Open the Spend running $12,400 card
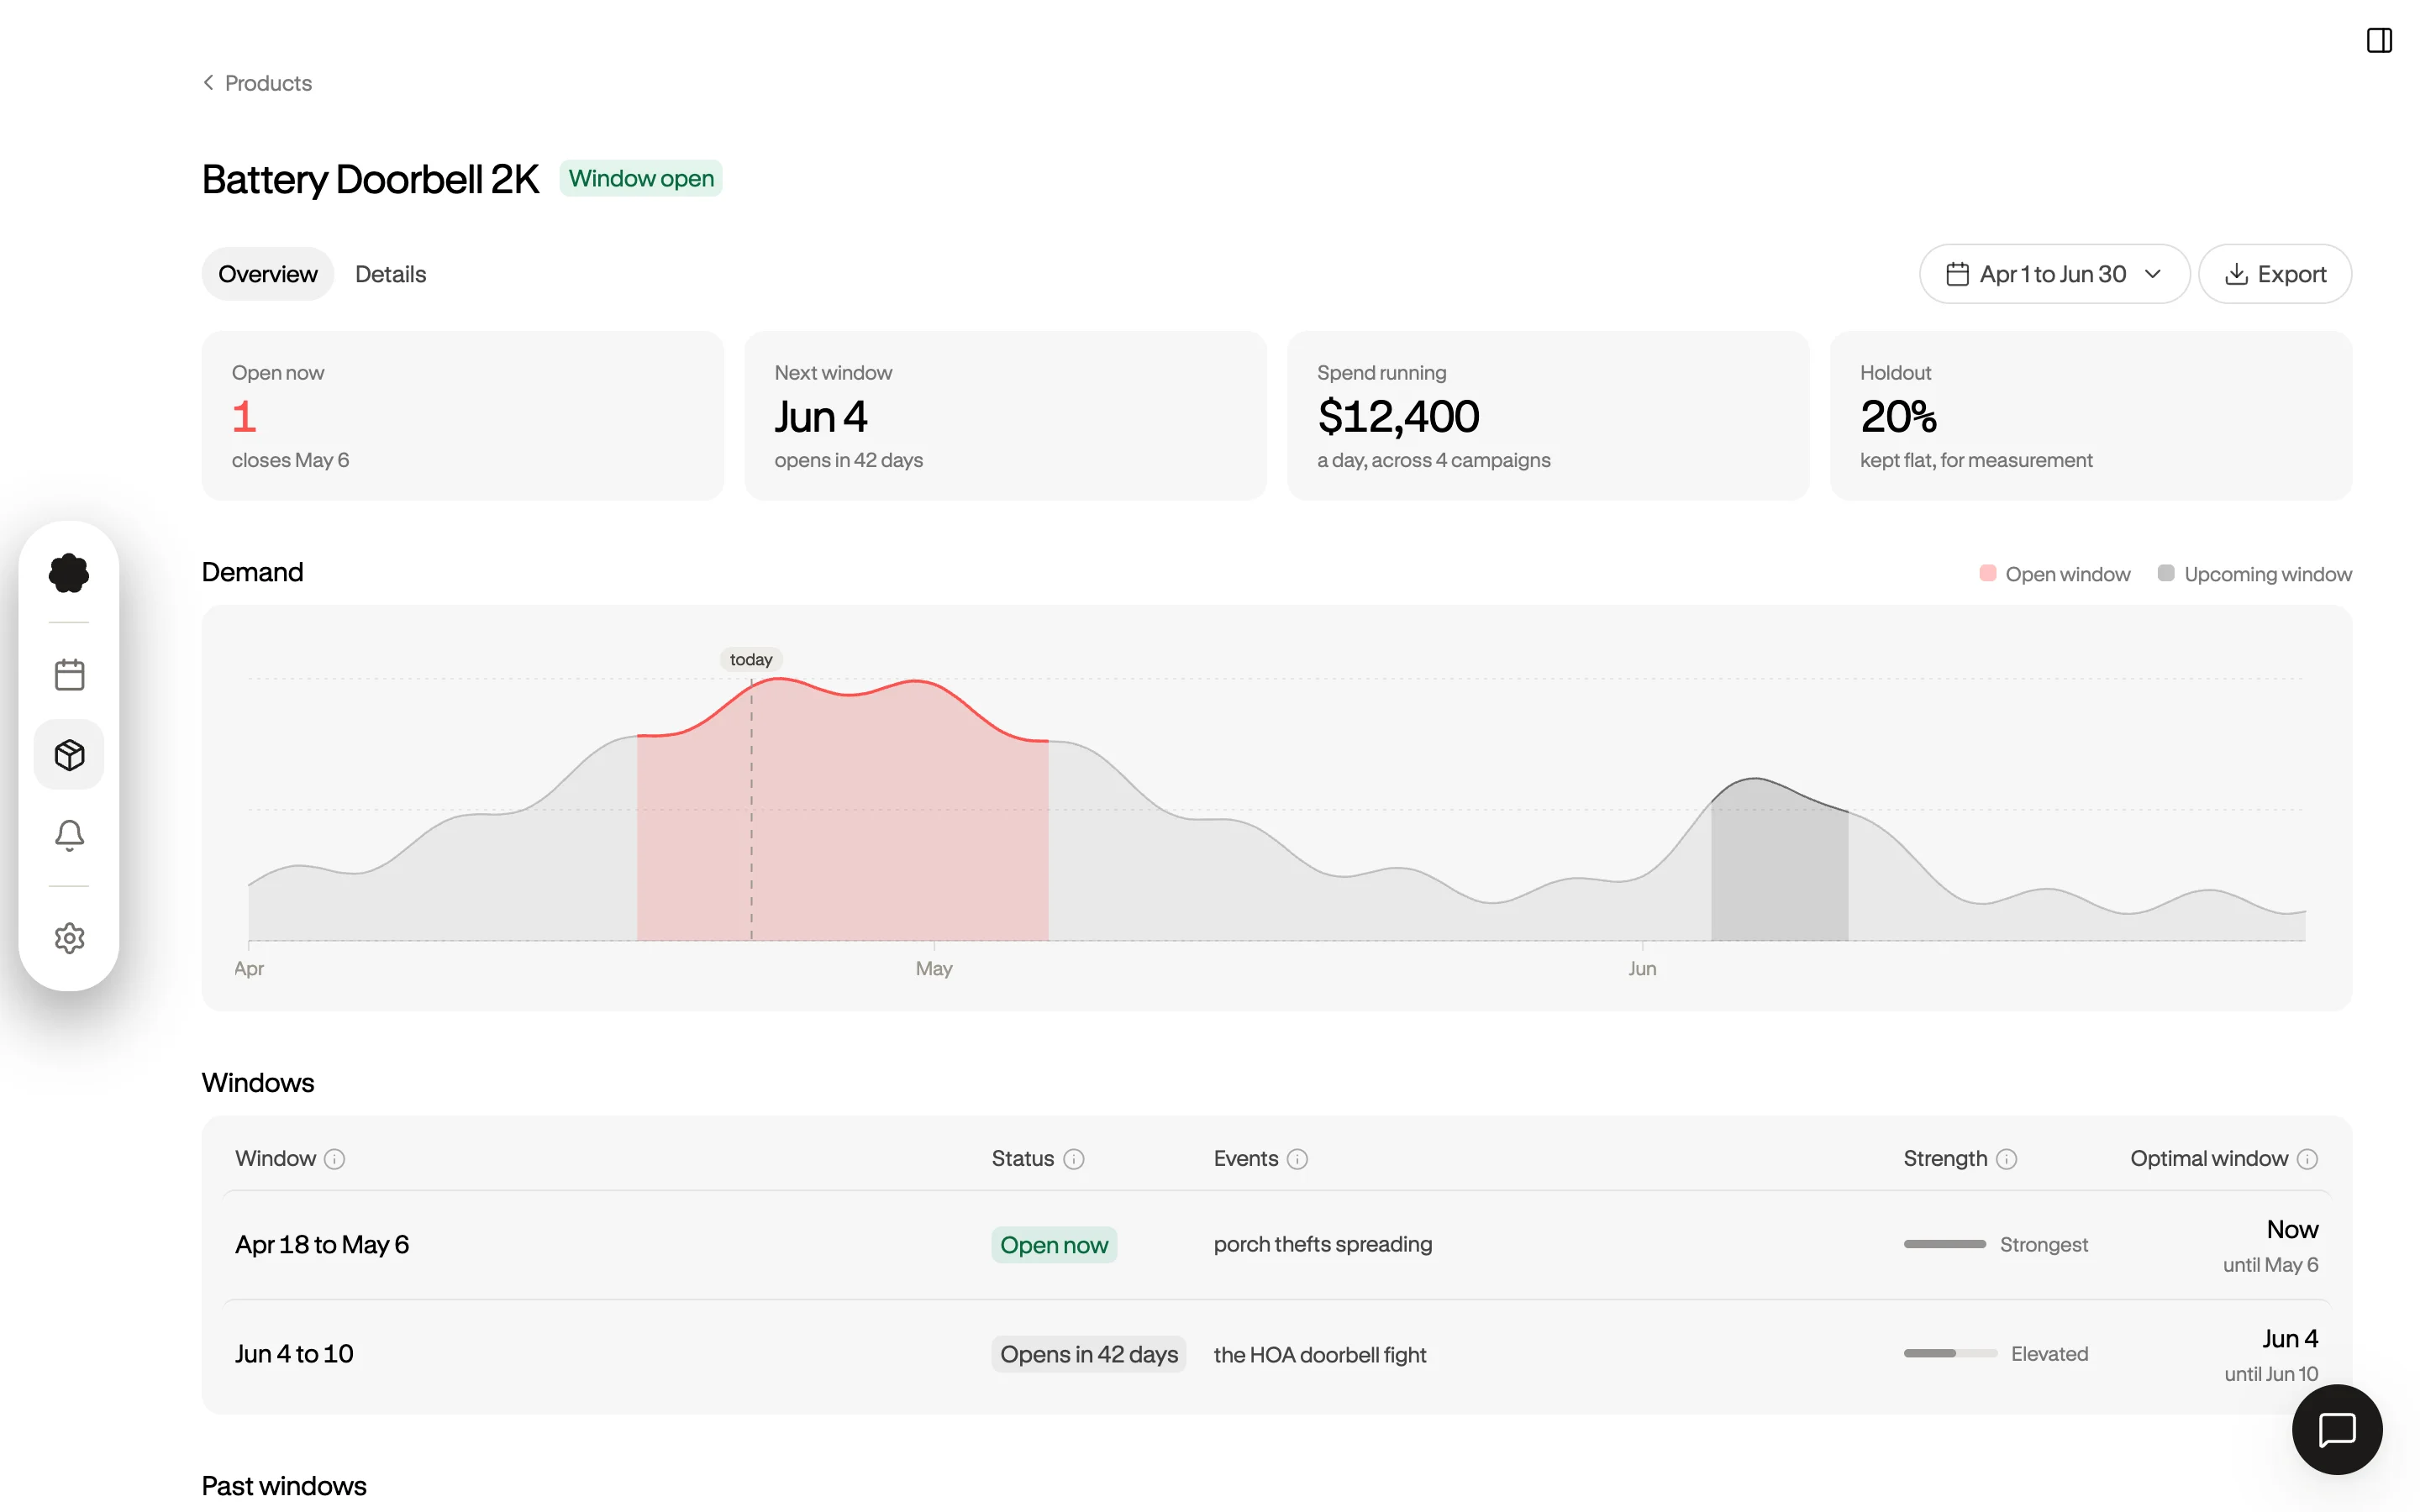Viewport: 2420px width, 1512px height. pos(1548,416)
